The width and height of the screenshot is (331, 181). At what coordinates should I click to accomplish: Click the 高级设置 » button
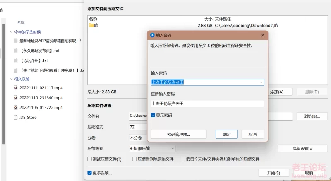coord(302,148)
